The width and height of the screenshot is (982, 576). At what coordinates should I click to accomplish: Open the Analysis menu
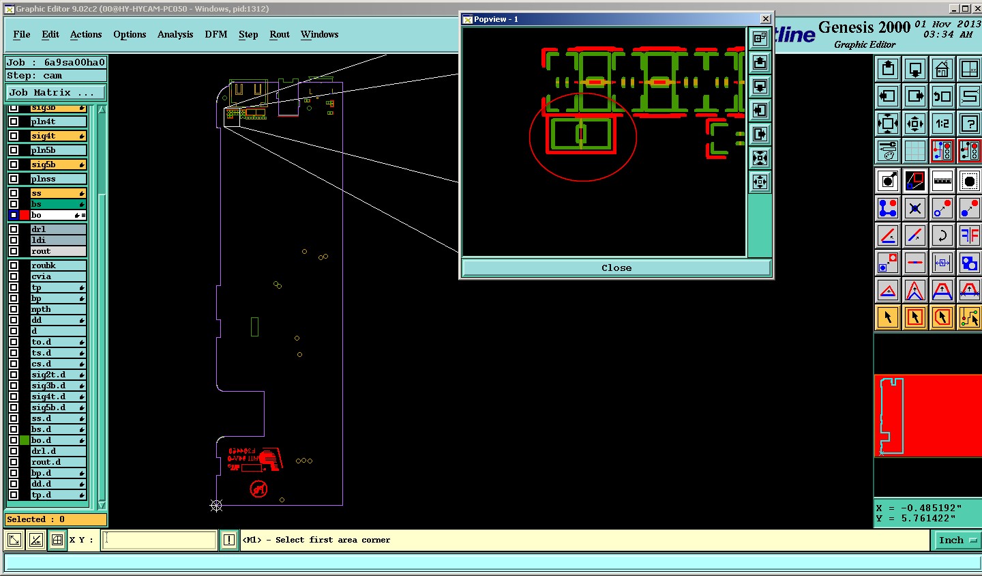[x=175, y=34]
